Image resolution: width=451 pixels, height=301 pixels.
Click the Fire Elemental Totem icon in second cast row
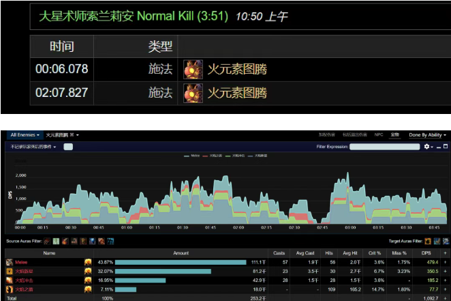click(193, 92)
